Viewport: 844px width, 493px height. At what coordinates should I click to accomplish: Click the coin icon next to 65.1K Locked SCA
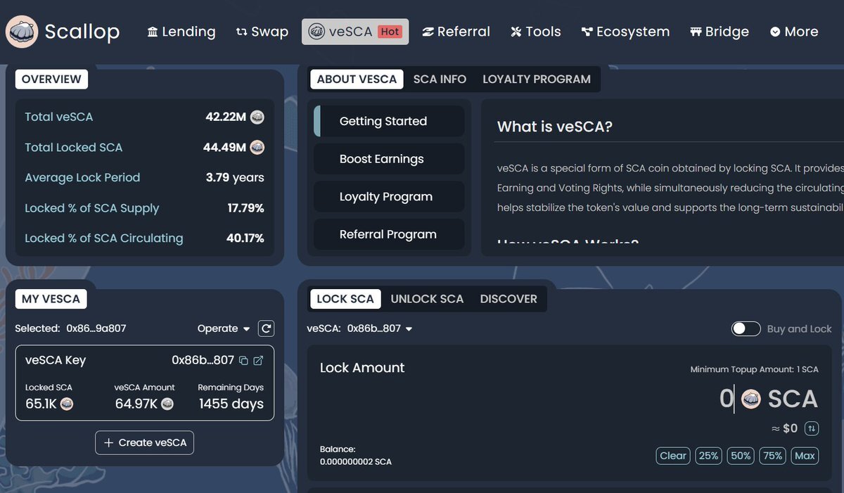pyautogui.click(x=67, y=404)
